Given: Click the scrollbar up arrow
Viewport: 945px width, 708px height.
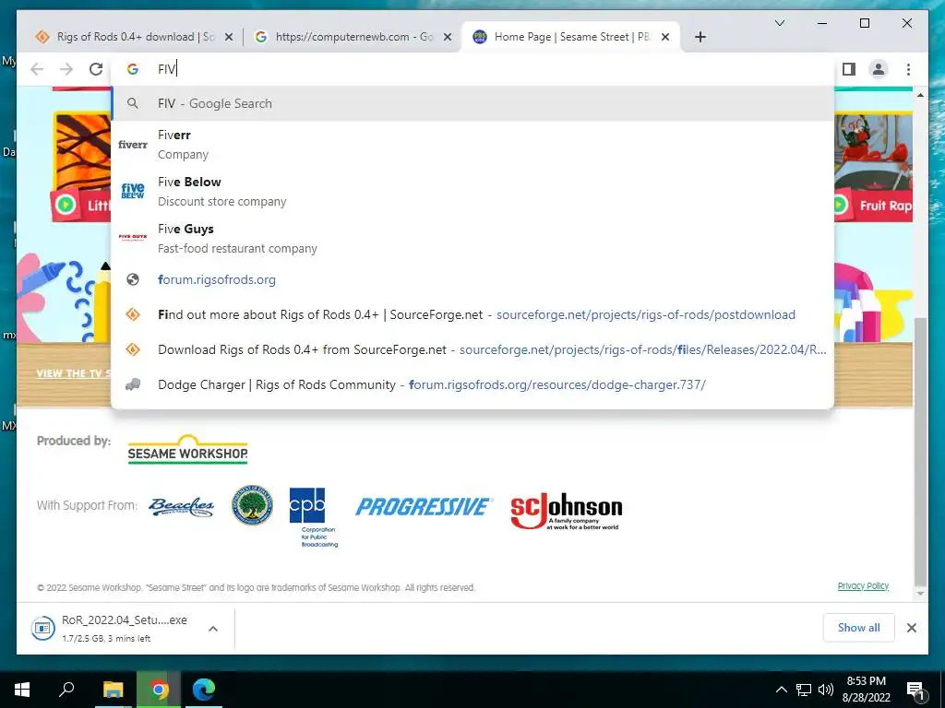Looking at the screenshot, I should (x=920, y=95).
